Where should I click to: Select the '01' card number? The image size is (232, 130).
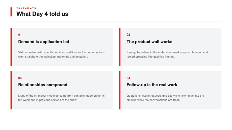[x=20, y=35]
